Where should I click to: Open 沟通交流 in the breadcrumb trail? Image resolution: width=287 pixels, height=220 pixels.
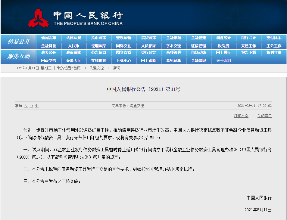(x=97, y=68)
